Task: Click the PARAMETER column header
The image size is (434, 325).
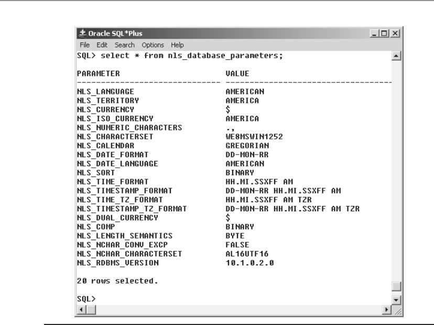Action: [98, 73]
